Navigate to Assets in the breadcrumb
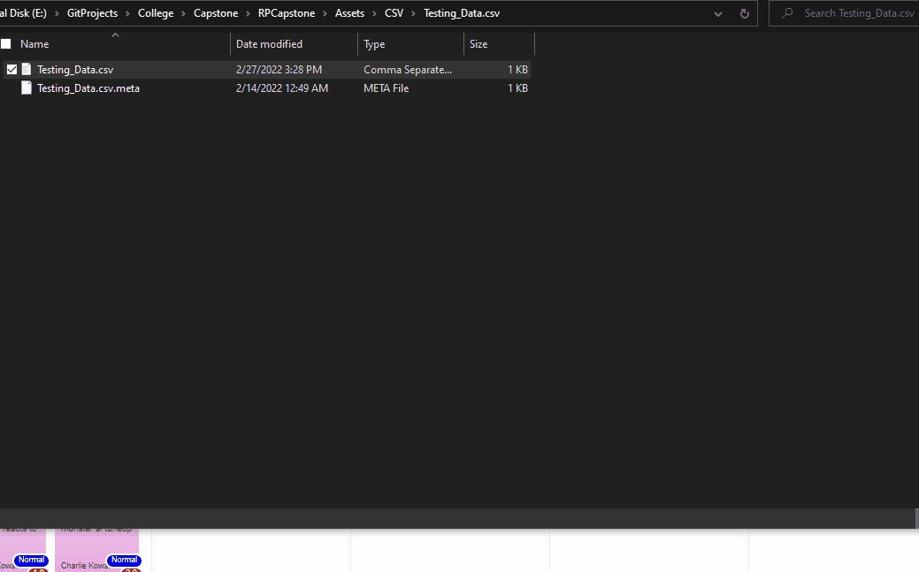 349,13
